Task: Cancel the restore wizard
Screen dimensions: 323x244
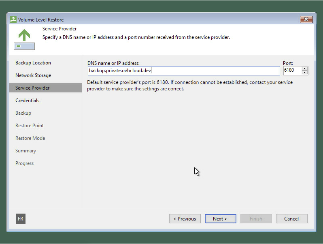Action: point(291,219)
